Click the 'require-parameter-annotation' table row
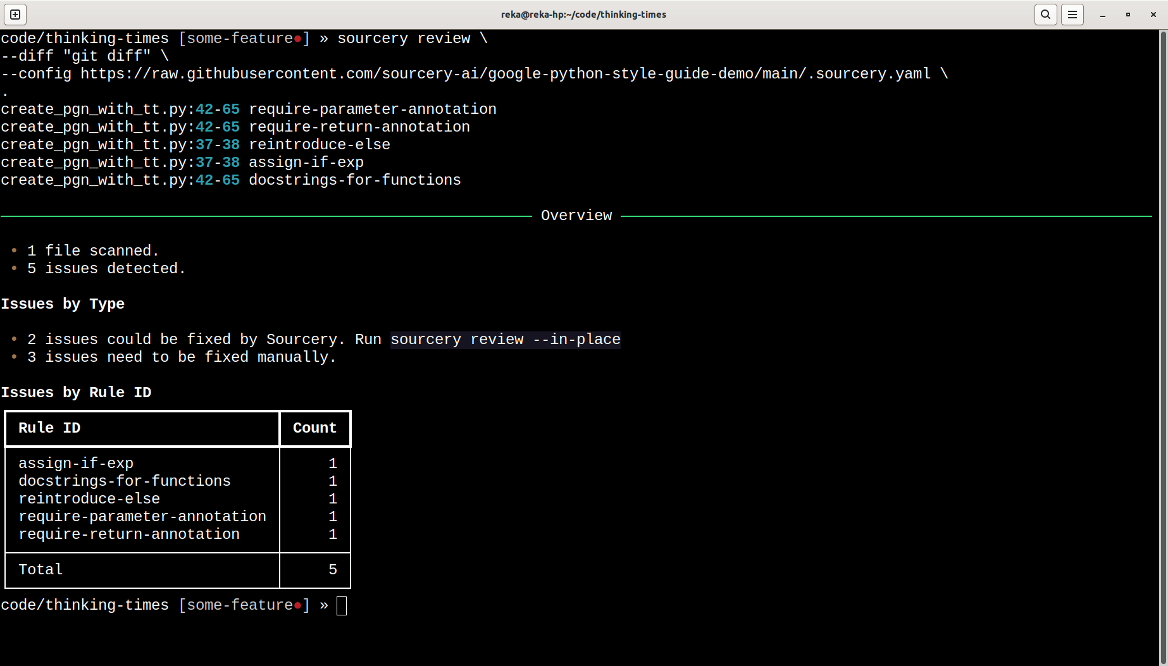This screenshot has height=666, width=1168. click(177, 517)
